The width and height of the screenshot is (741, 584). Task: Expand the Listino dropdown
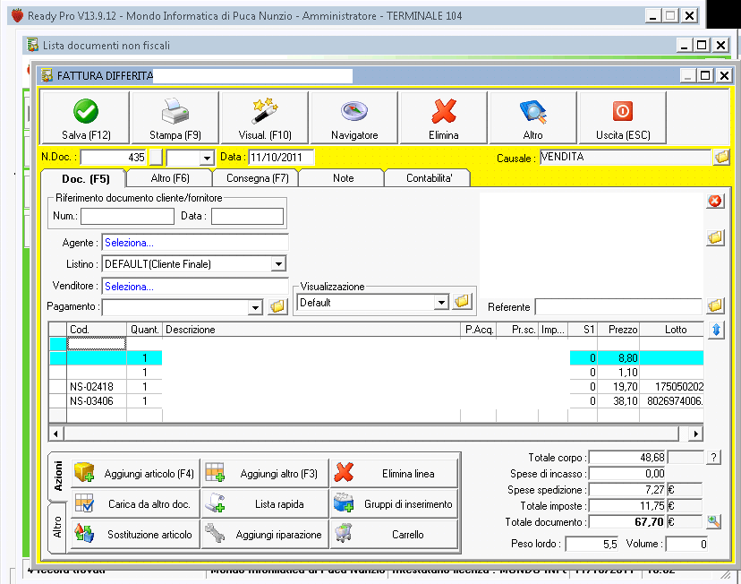pyautogui.click(x=278, y=263)
